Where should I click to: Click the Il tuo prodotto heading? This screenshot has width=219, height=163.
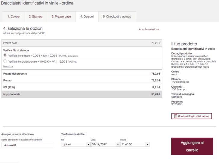point(184,44)
